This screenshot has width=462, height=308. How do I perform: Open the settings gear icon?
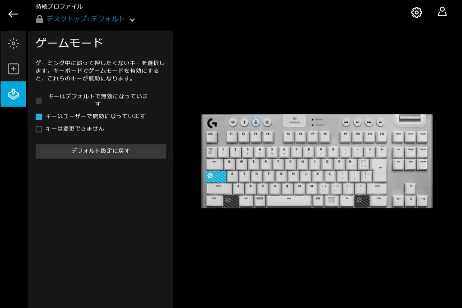pyautogui.click(x=416, y=13)
